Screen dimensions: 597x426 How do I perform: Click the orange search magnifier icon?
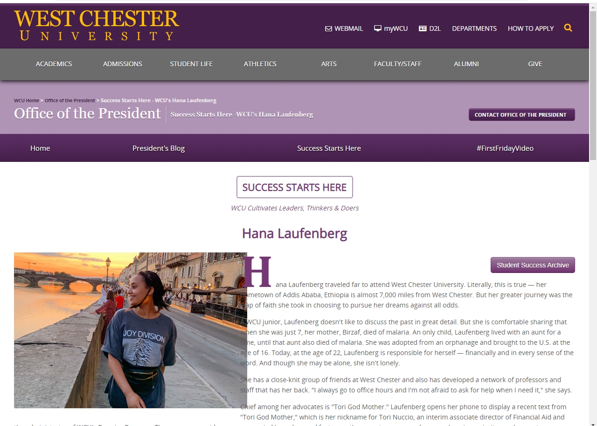point(568,28)
